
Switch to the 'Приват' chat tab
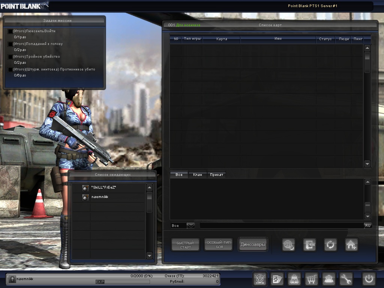click(216, 175)
